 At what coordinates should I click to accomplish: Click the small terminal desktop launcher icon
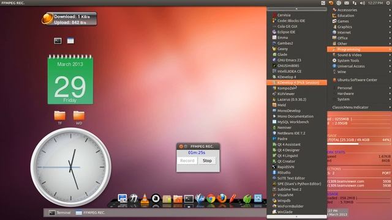[58, 41]
